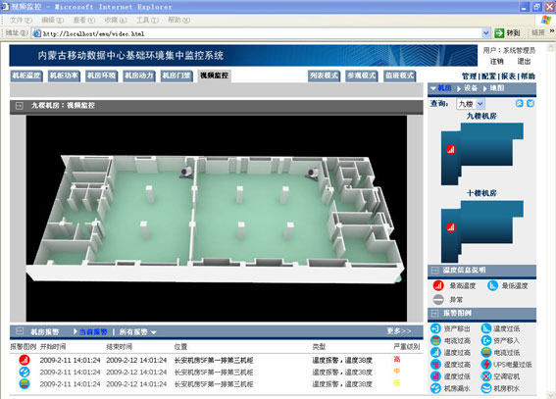Click the UPS电量过低 lightning alarm icon
Screen dimensions: 556x399
[x=486, y=365]
